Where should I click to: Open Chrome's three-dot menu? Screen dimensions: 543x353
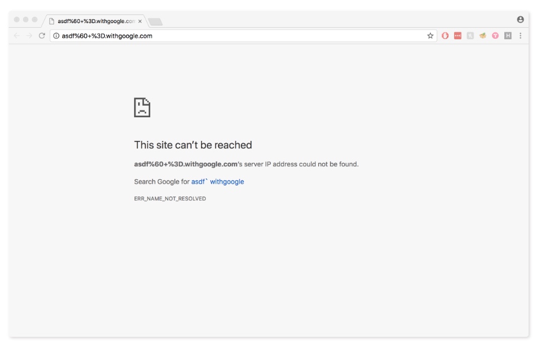[520, 36]
